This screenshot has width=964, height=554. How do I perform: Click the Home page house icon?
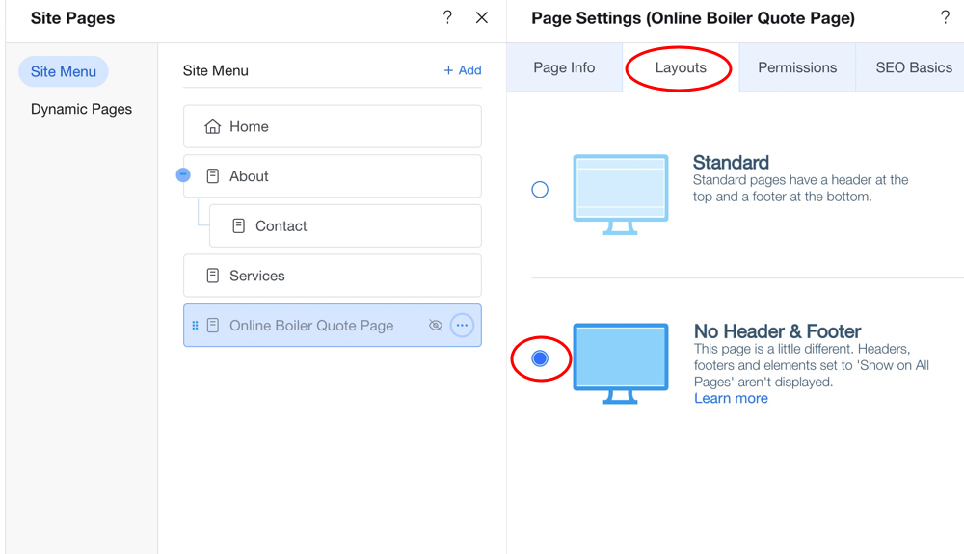213,126
